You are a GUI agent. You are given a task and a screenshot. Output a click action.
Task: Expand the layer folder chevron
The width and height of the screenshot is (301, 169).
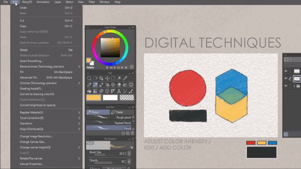click(x=294, y=86)
